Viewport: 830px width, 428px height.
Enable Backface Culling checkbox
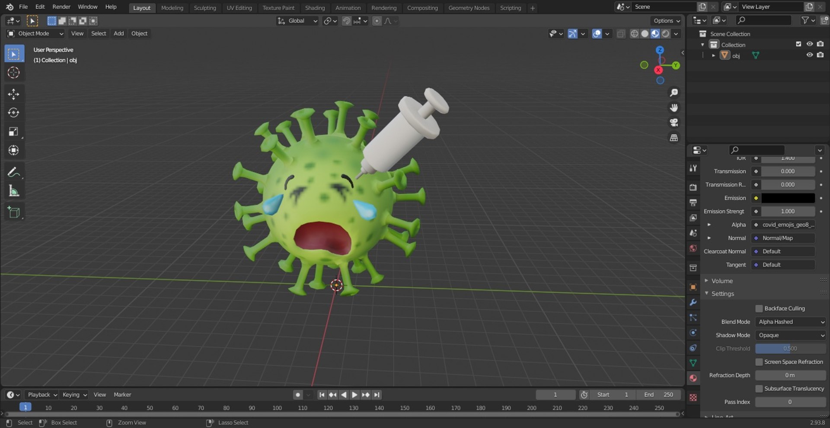point(759,308)
